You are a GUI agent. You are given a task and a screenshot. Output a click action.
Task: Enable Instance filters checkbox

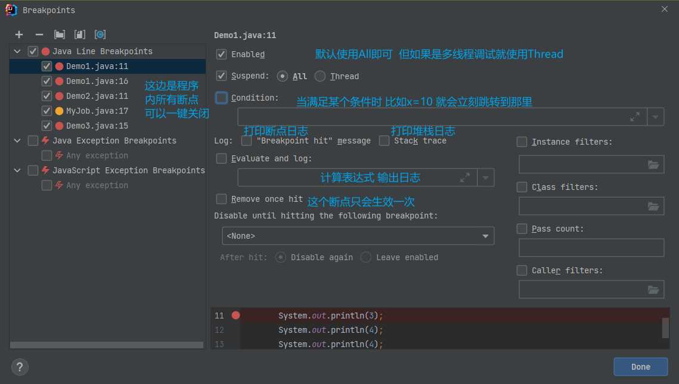pos(522,142)
